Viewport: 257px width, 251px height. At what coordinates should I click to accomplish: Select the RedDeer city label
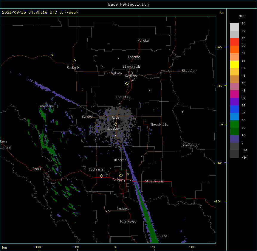coord(131,76)
